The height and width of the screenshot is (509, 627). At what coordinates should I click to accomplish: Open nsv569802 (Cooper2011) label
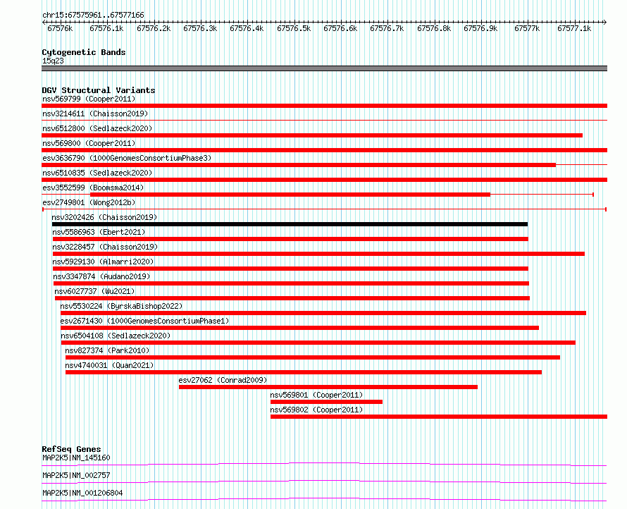point(316,410)
